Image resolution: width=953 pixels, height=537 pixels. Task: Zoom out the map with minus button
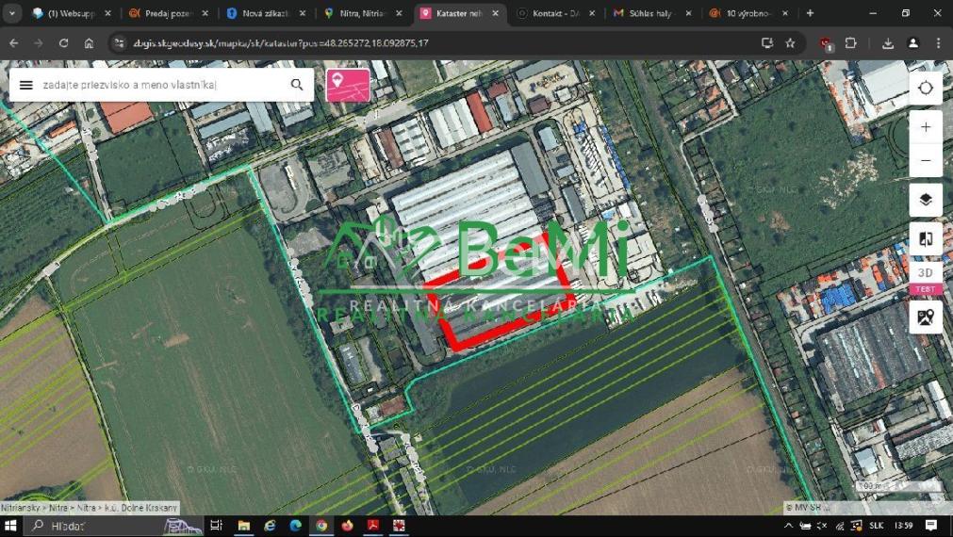(926, 160)
